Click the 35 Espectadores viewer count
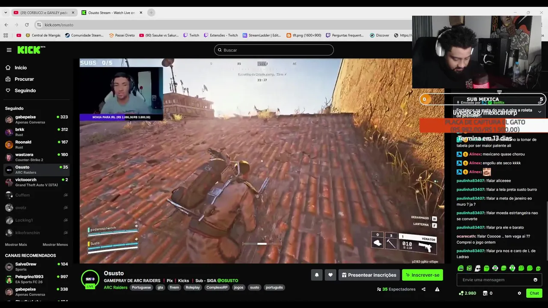 point(396,289)
